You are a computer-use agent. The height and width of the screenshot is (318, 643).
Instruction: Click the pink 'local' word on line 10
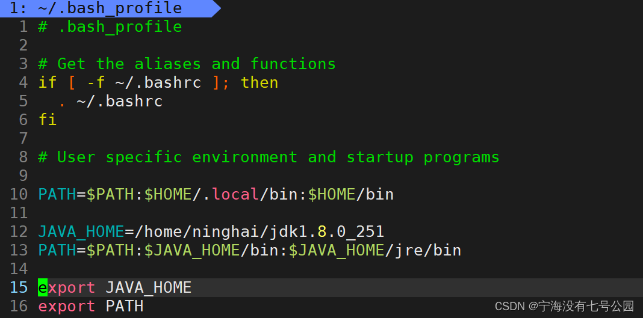click(x=235, y=194)
